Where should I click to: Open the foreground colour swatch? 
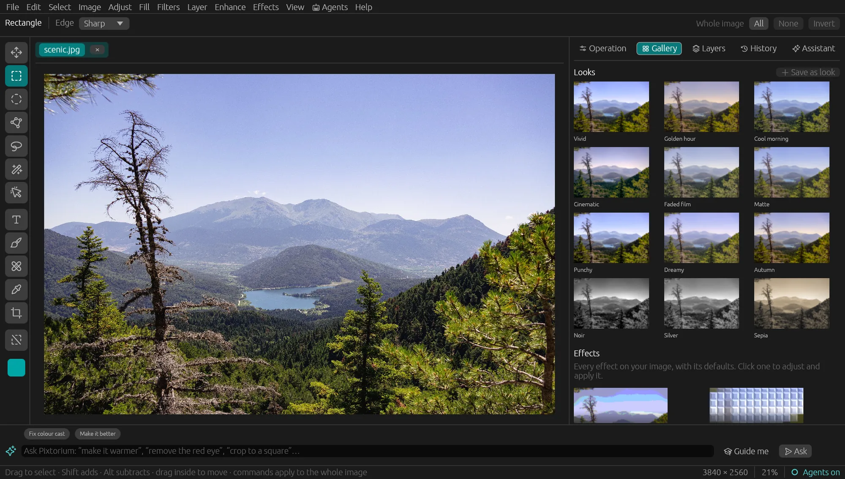coord(16,367)
